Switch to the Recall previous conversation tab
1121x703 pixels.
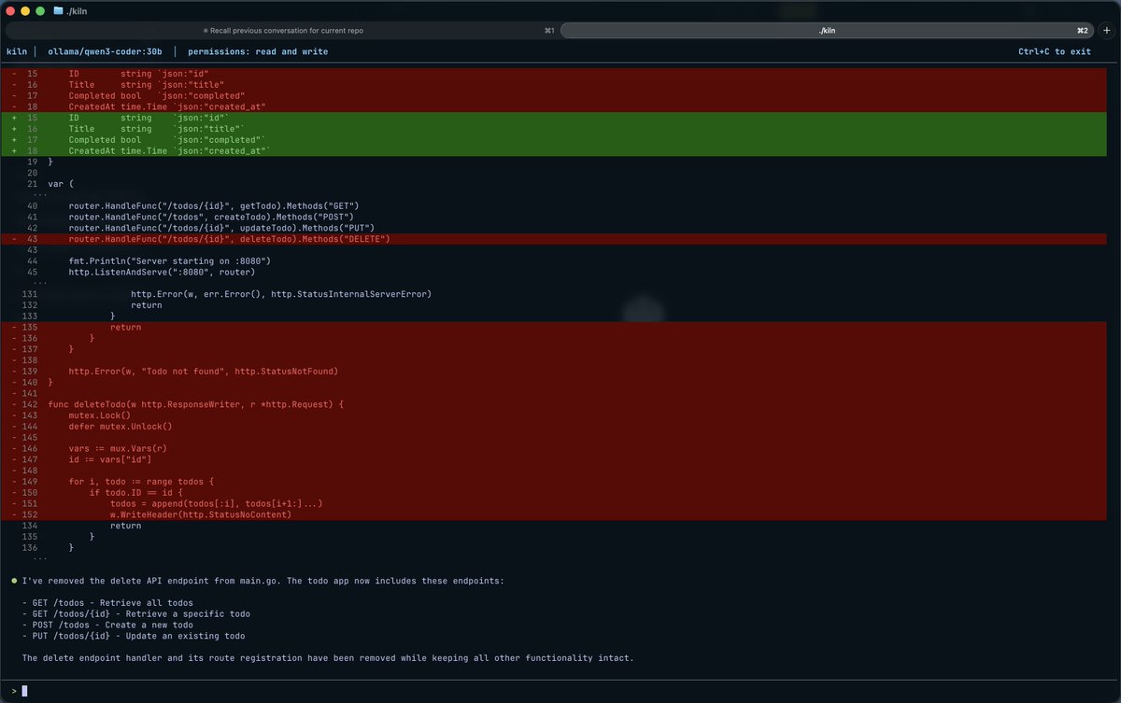[283, 31]
